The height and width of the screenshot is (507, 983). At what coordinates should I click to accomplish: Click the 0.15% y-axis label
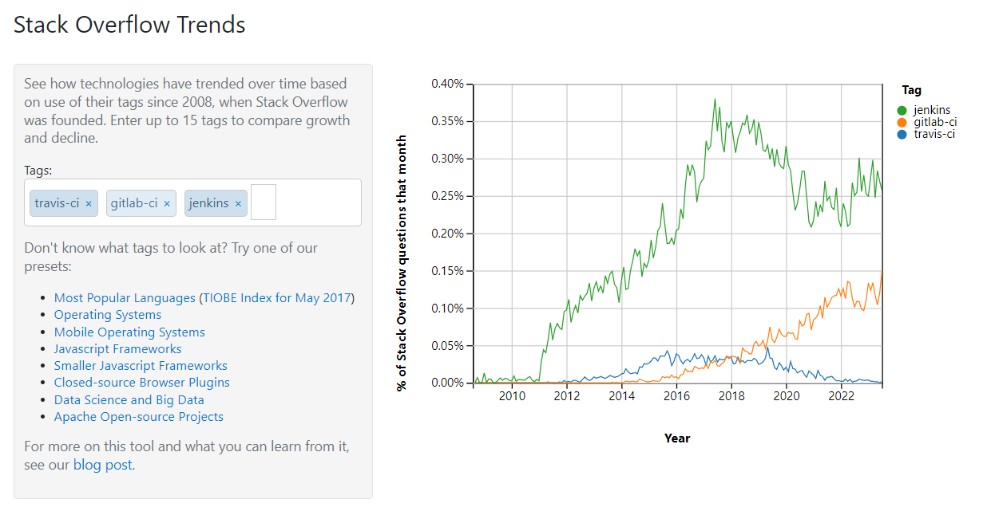[x=447, y=271]
